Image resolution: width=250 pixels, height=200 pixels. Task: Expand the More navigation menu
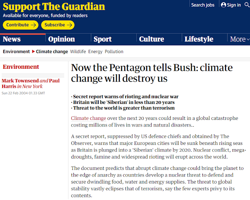[239, 39]
